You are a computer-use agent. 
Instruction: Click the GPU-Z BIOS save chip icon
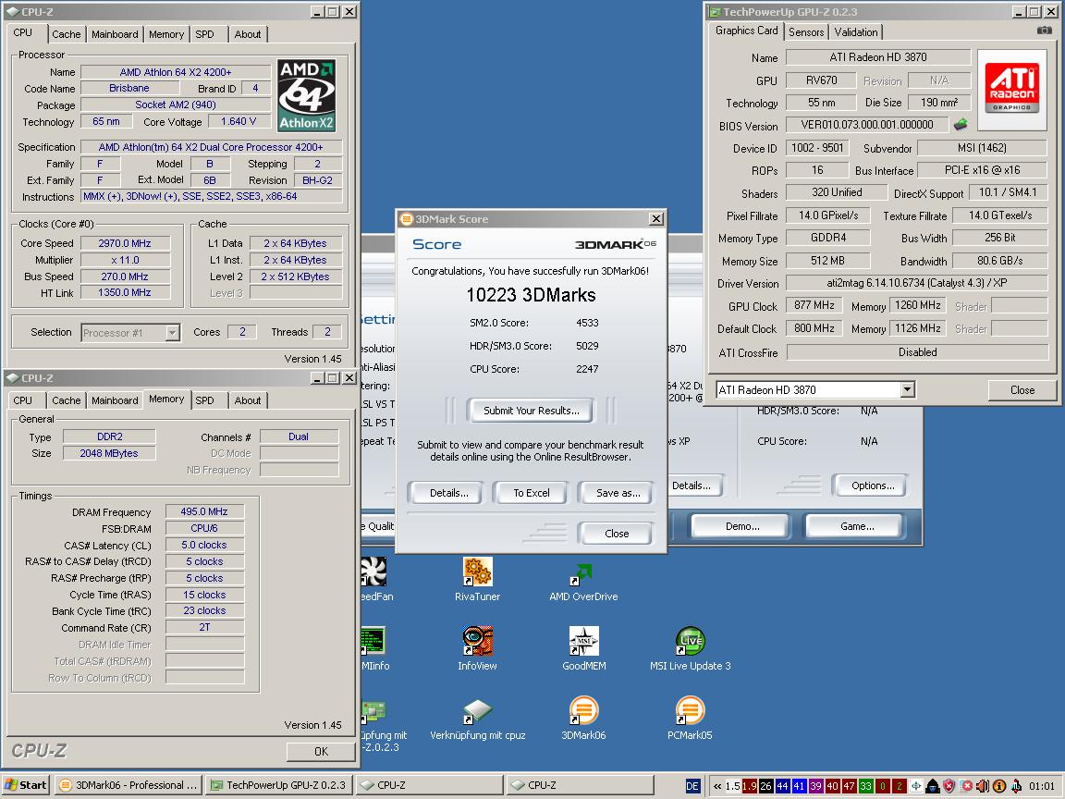(961, 124)
